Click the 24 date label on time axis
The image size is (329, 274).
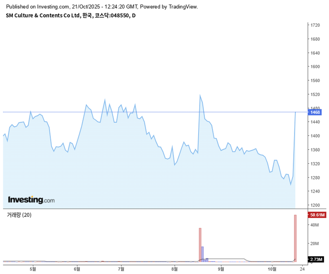[x=302, y=269]
